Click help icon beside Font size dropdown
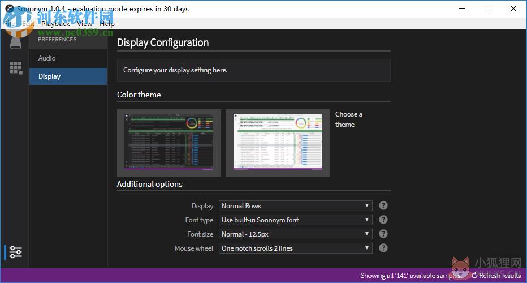The image size is (527, 283). pos(383,234)
